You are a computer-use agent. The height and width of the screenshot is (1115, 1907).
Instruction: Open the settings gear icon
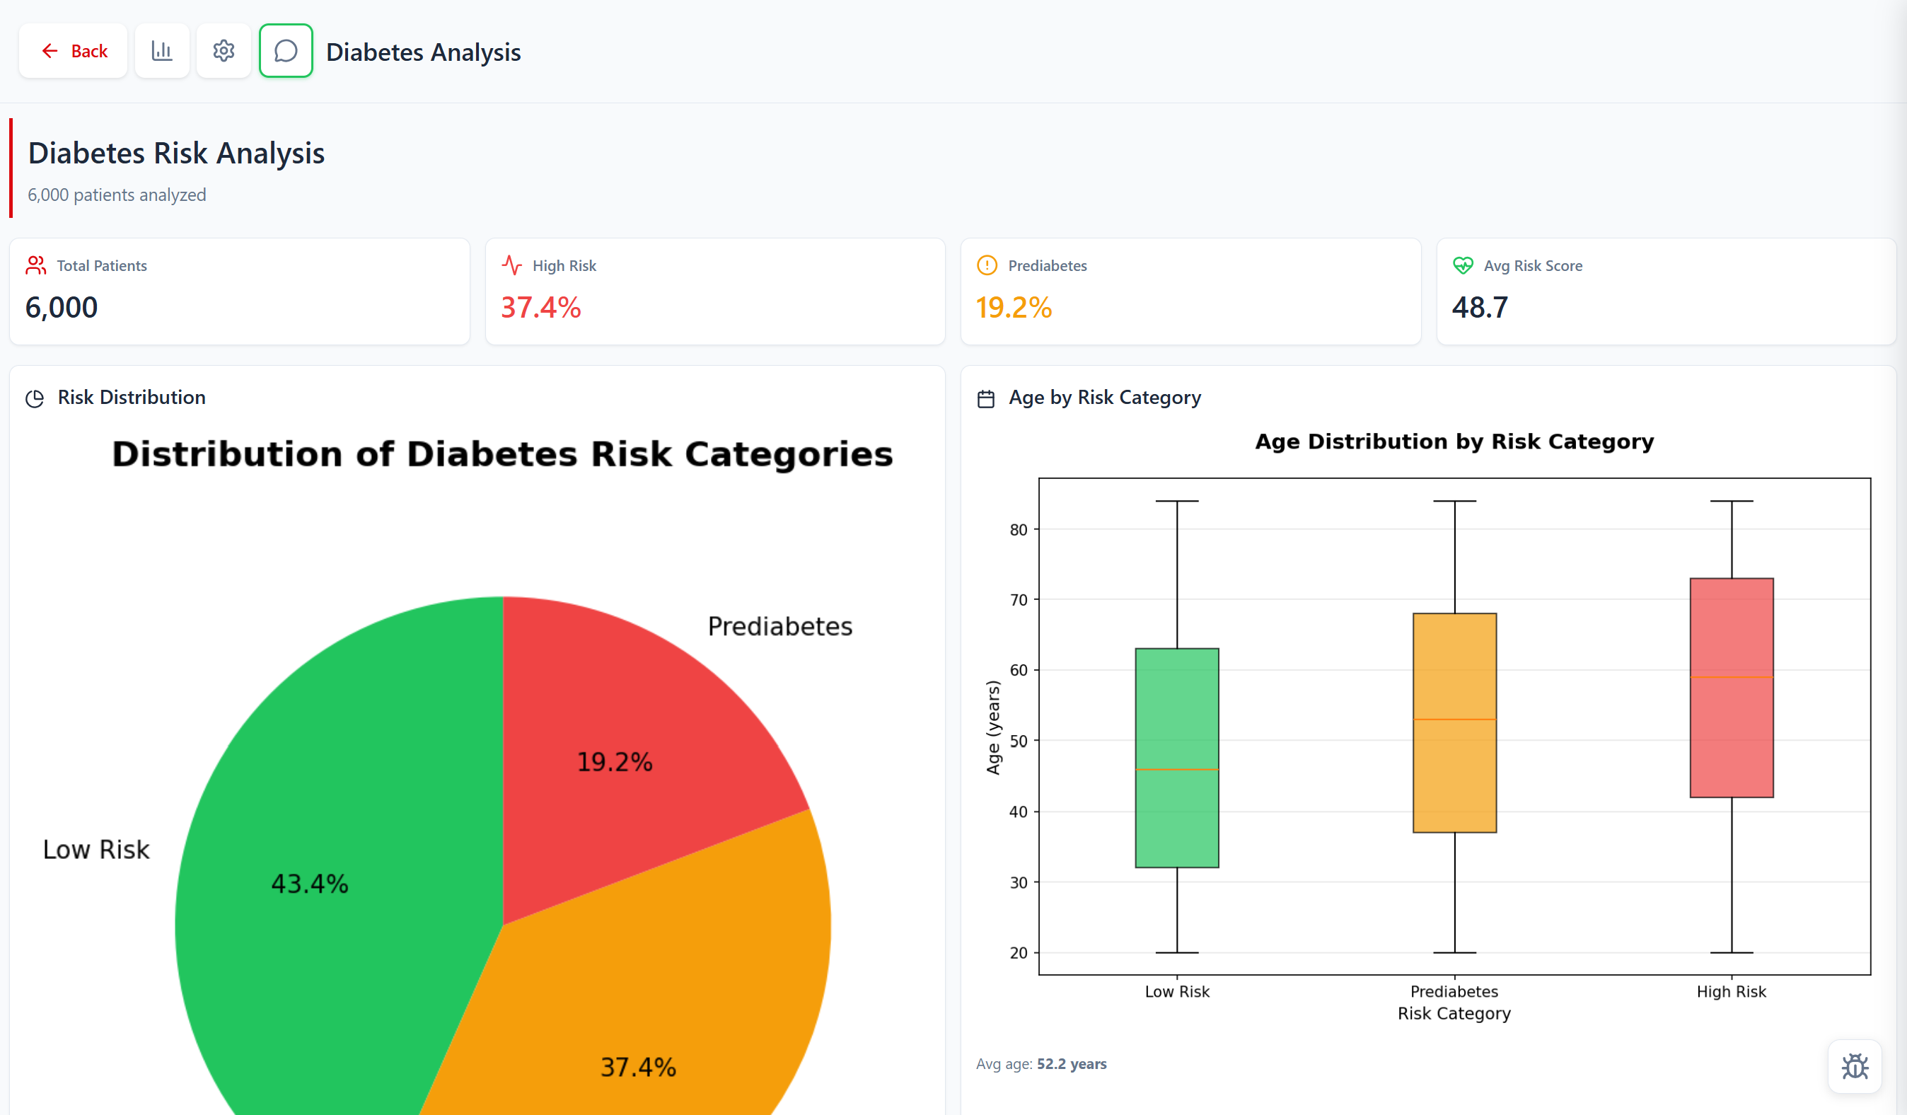click(x=224, y=51)
